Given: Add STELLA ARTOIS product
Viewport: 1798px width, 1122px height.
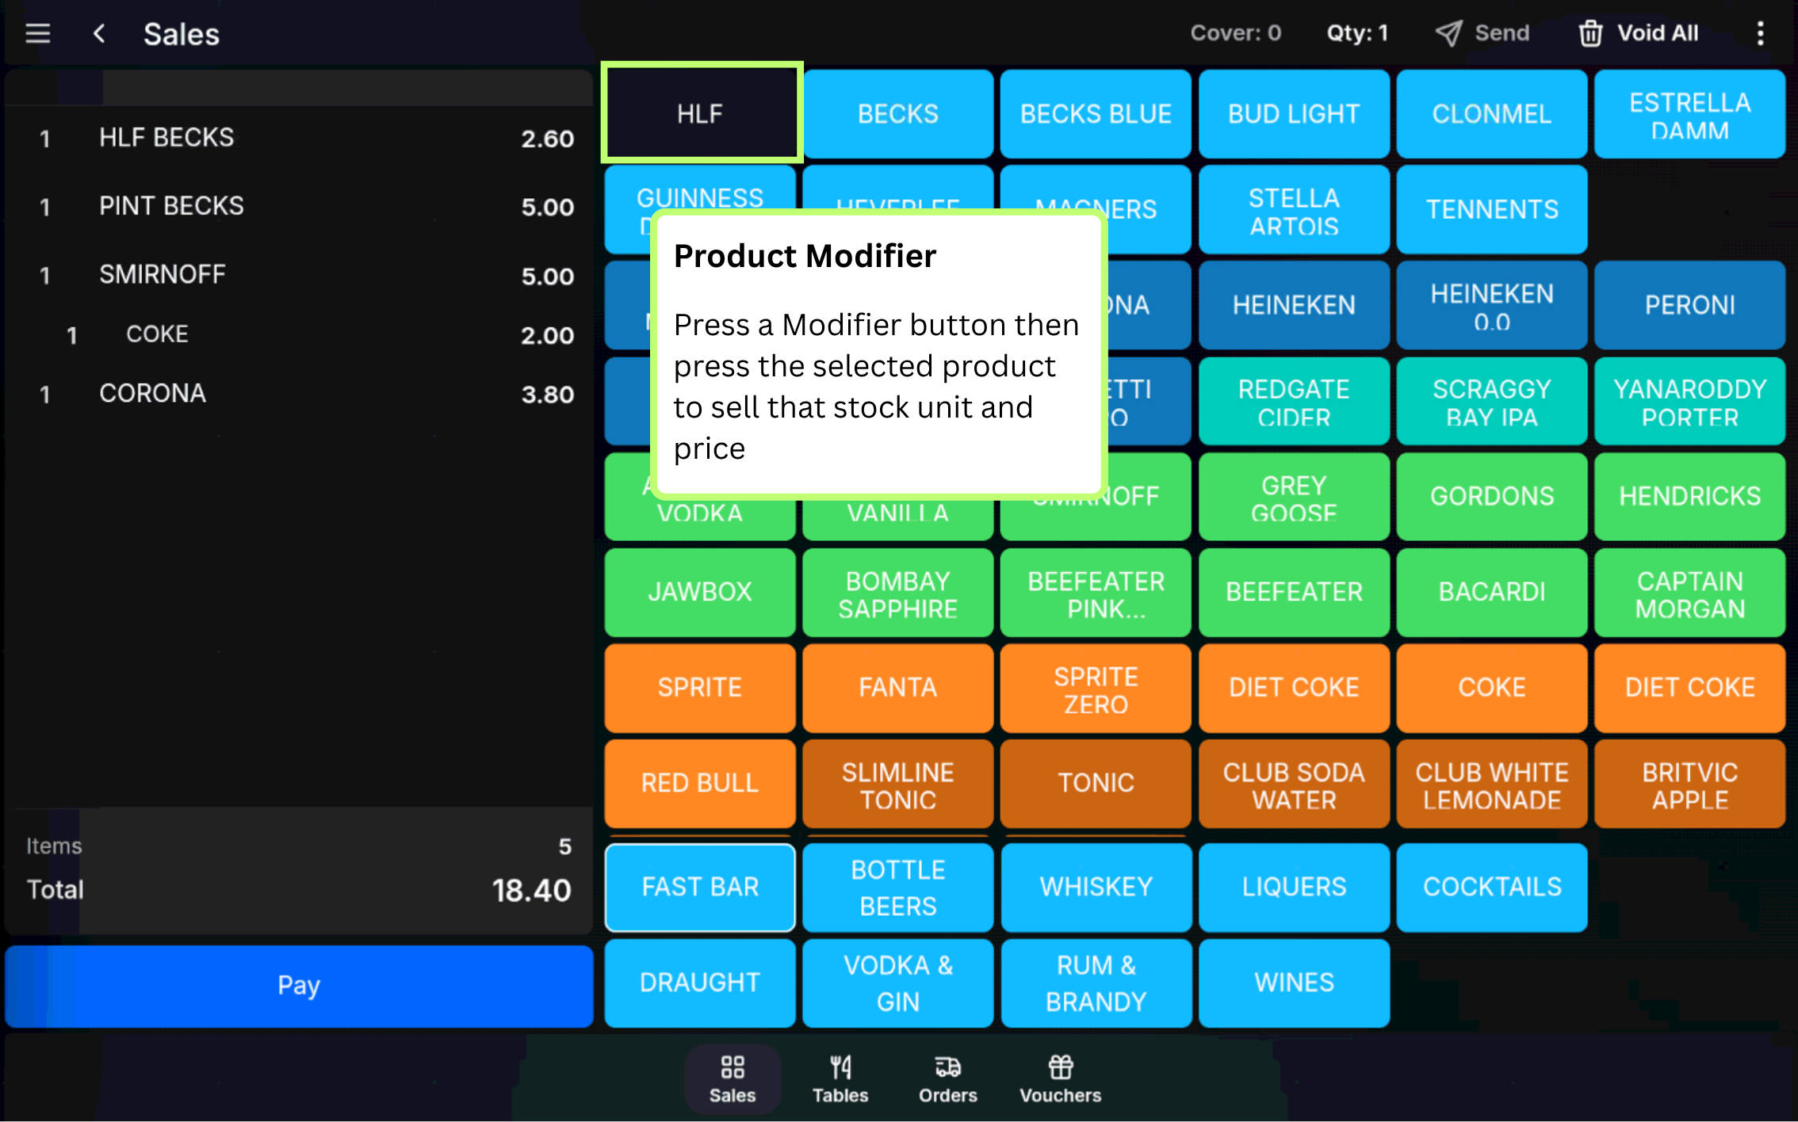Looking at the screenshot, I should tap(1294, 210).
